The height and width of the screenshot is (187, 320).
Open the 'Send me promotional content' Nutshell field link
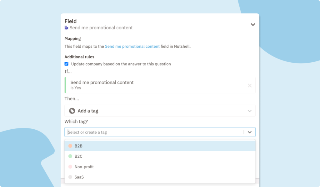point(132,46)
